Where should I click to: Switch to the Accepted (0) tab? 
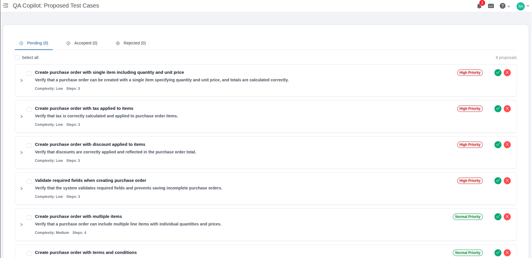pyautogui.click(x=82, y=43)
